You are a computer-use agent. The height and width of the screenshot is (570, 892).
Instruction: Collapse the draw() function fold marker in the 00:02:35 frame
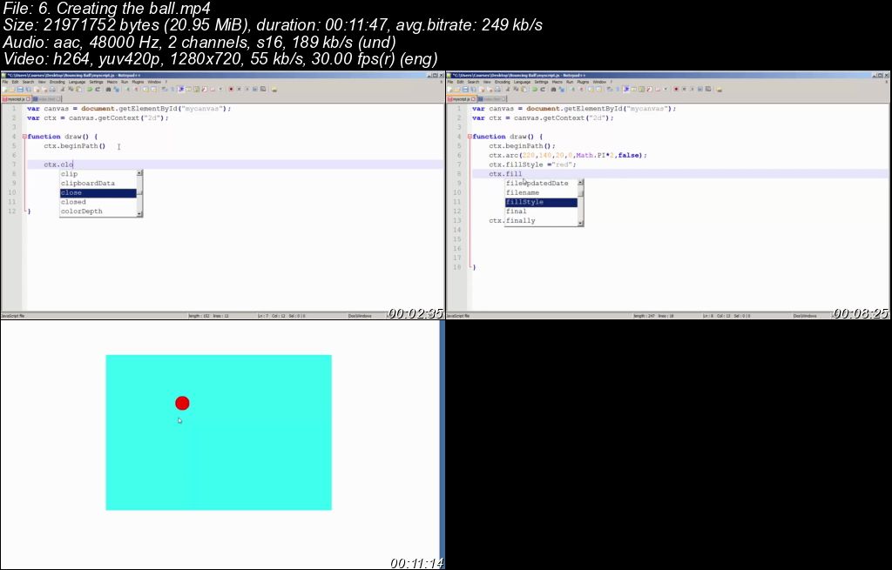click(24, 137)
